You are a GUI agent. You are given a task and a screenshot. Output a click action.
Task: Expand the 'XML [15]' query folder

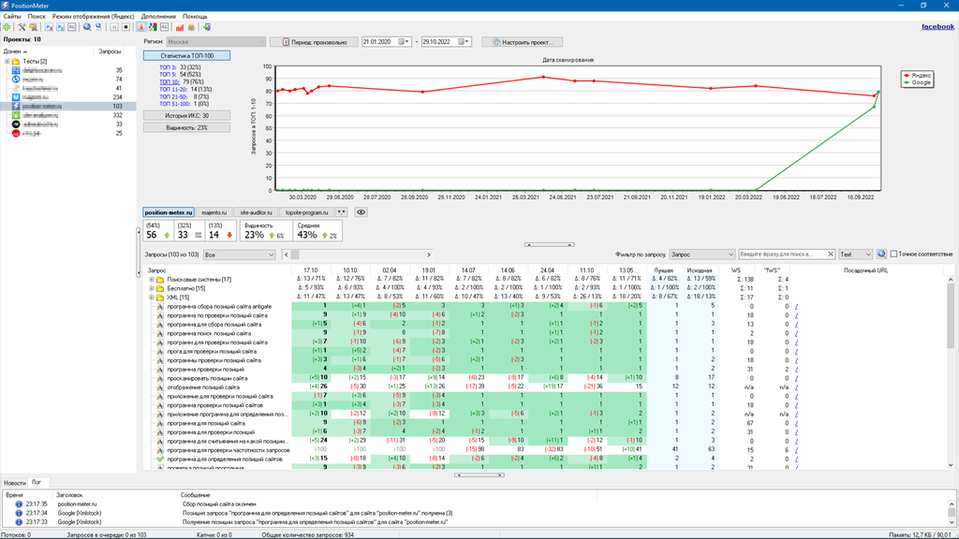pyautogui.click(x=152, y=298)
